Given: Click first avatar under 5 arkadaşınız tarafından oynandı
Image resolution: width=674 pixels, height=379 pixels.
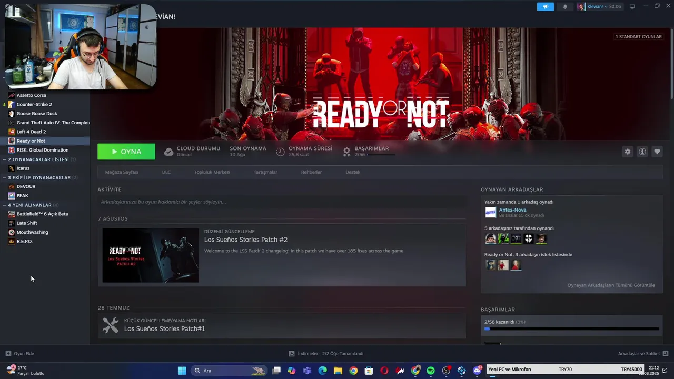Looking at the screenshot, I should click(491, 238).
